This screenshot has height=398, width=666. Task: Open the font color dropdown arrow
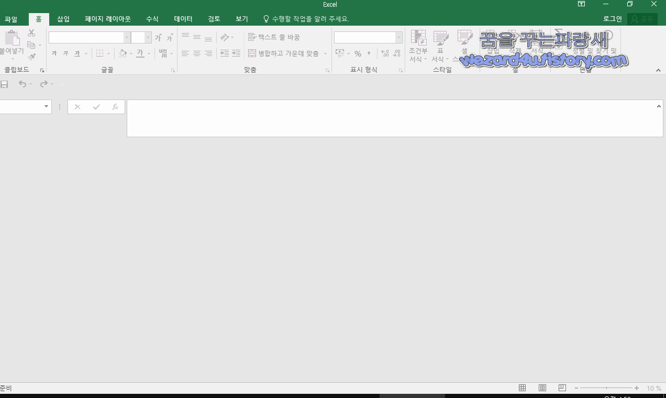click(x=148, y=53)
